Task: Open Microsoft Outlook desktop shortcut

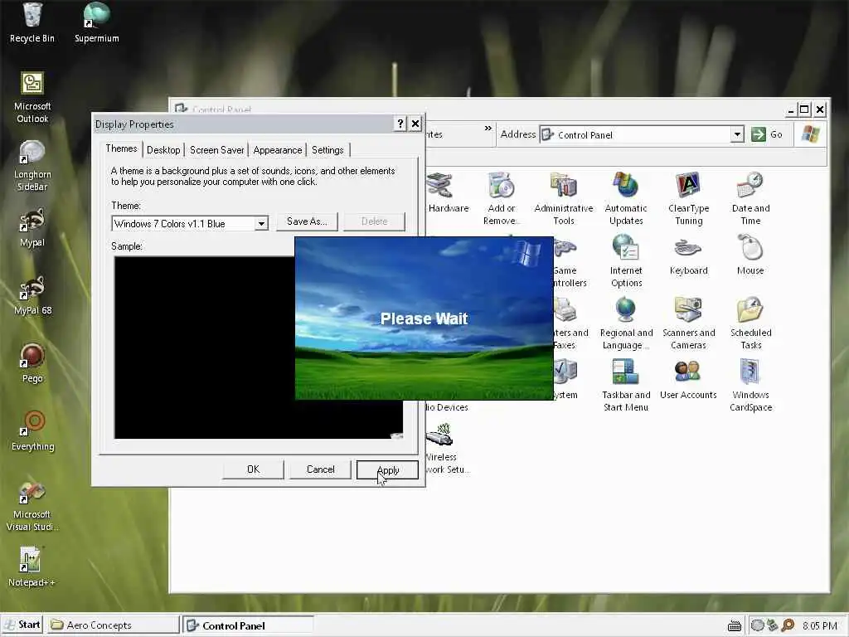Action: click(32, 98)
